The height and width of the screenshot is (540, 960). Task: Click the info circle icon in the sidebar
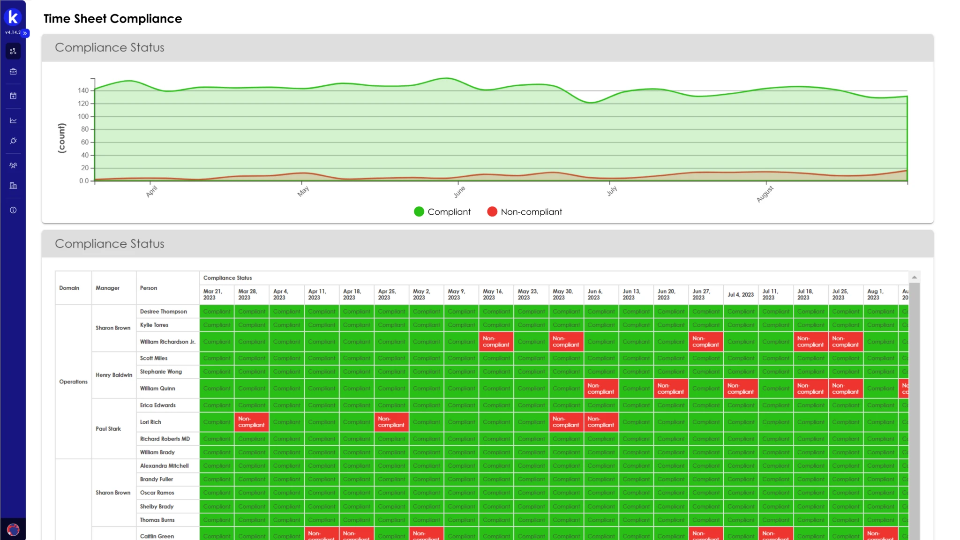point(13,210)
